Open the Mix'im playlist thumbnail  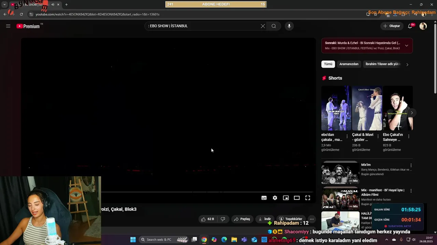[x=340, y=173]
